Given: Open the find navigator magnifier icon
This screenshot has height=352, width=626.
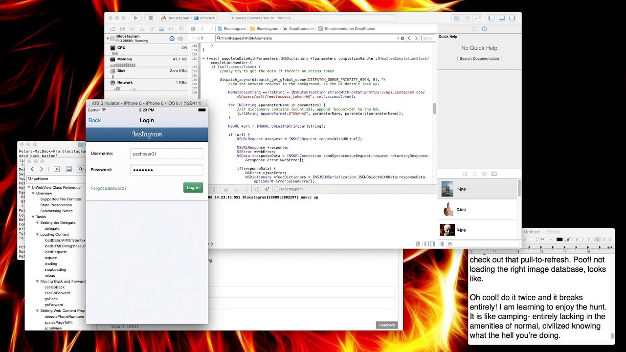Looking at the screenshot, I should point(132,29).
